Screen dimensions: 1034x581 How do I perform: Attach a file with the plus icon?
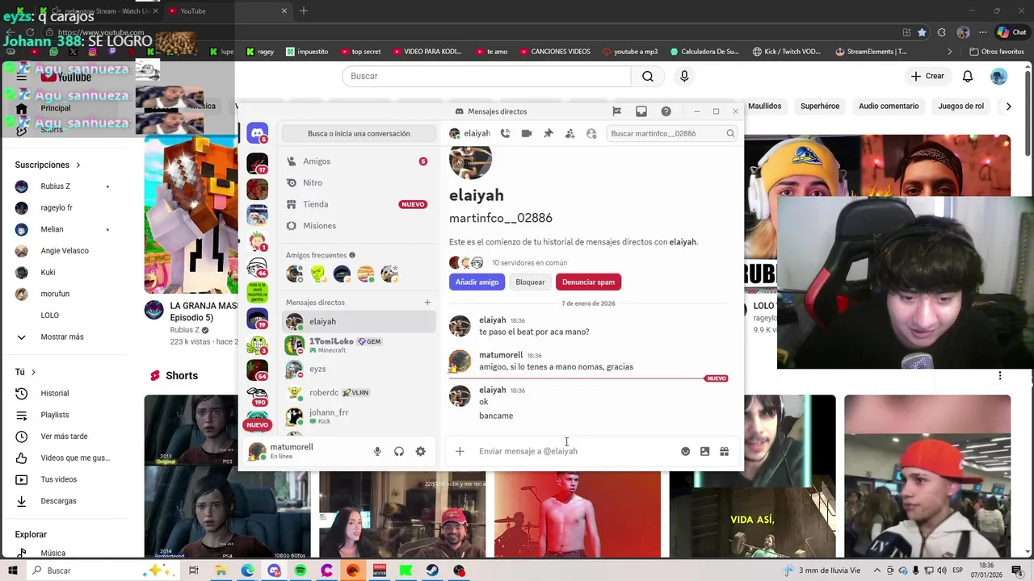pos(460,451)
